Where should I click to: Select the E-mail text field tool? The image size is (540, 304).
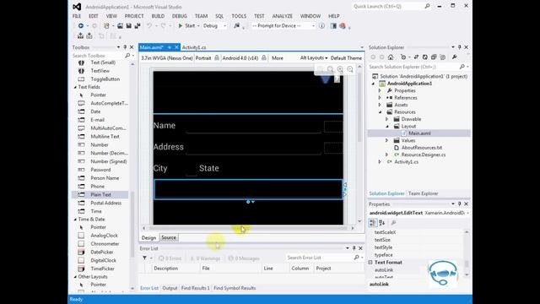pyautogui.click(x=98, y=120)
